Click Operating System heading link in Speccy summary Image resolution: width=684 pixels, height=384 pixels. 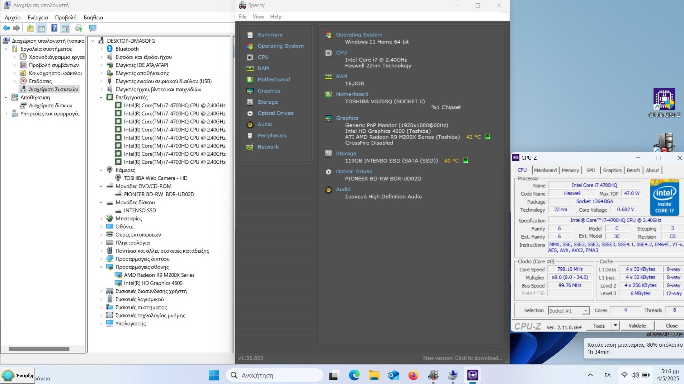359,35
